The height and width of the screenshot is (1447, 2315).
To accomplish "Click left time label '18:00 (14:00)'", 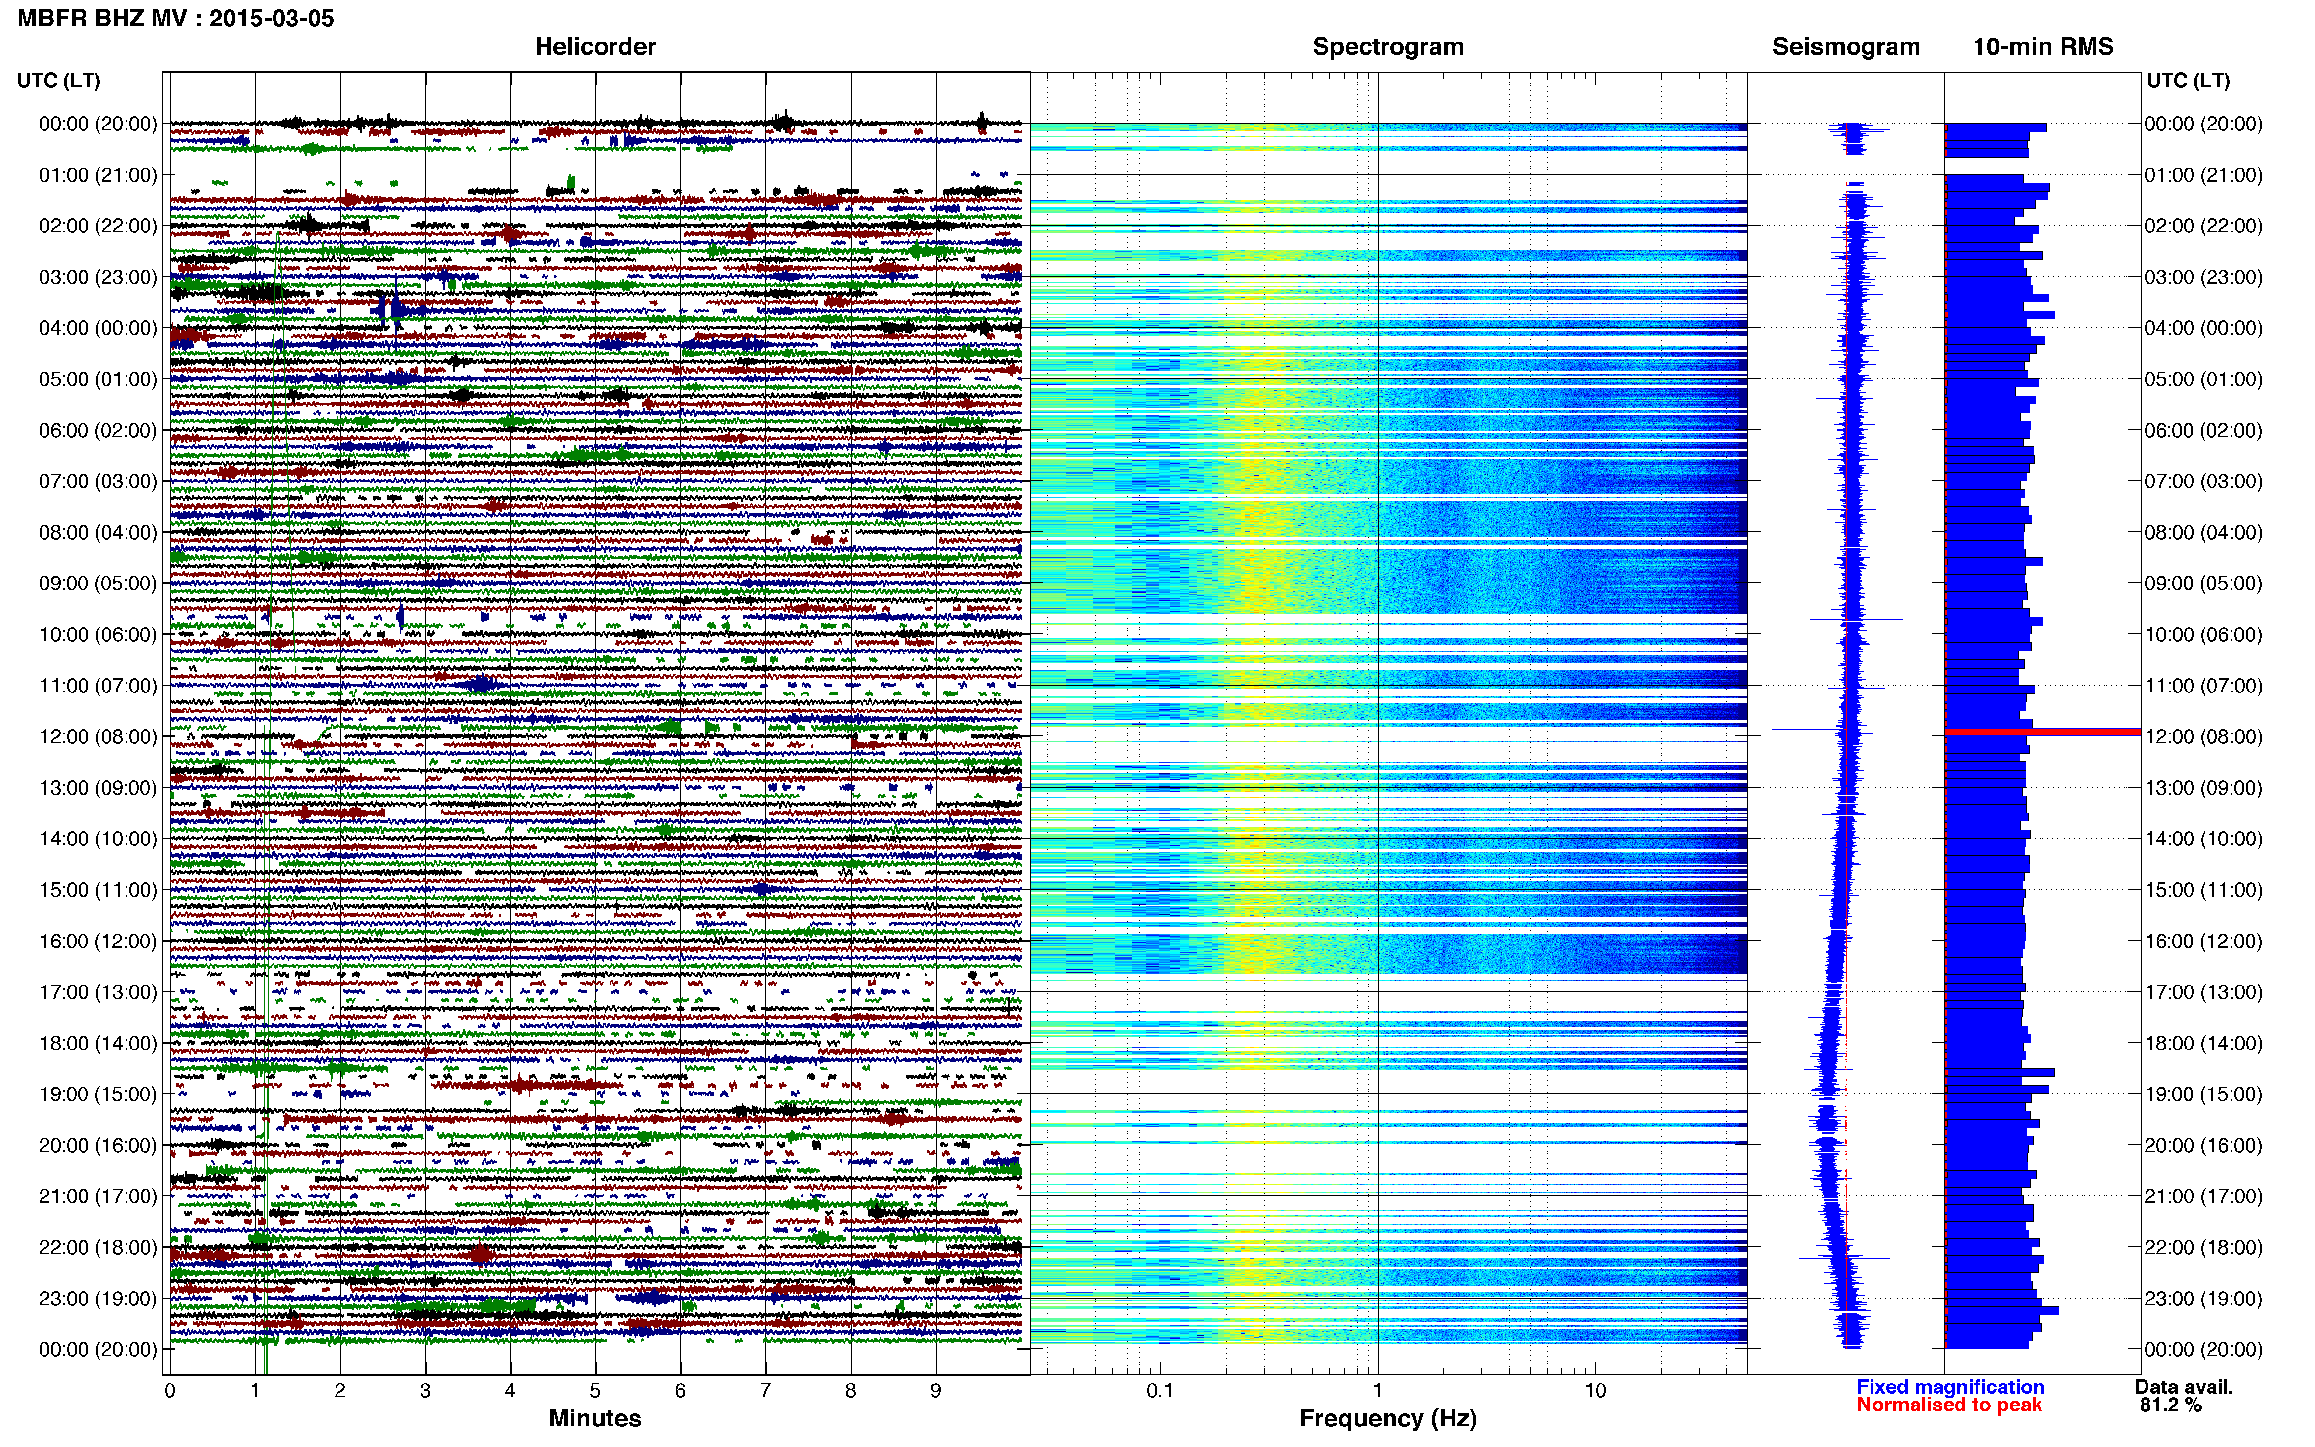I will pos(98,1043).
